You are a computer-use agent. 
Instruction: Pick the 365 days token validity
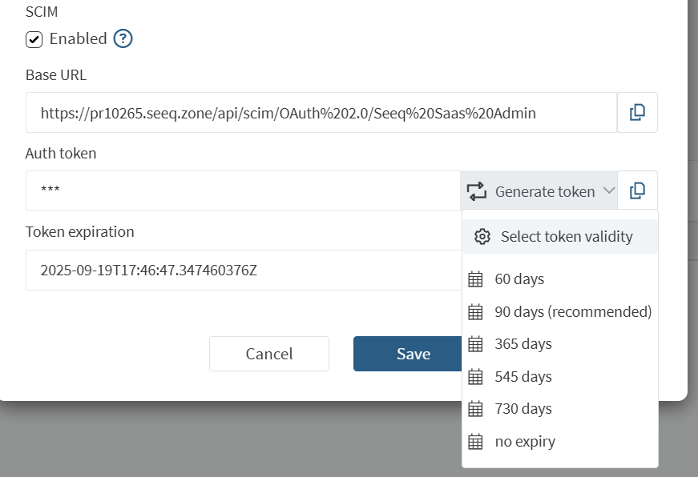[x=522, y=344]
